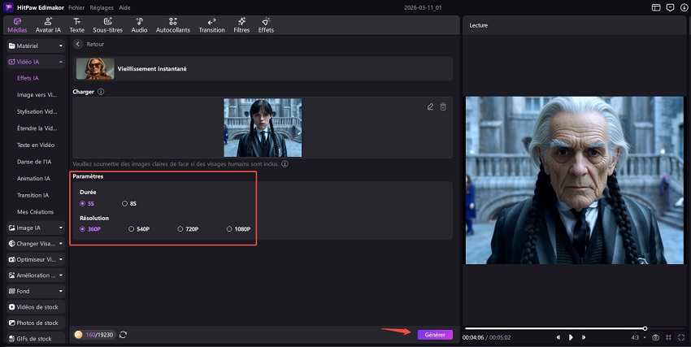
Task: Step to next frame
Action: click(584, 337)
